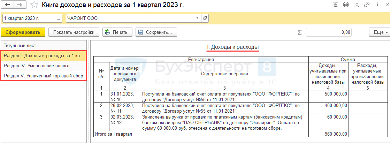This screenshot has height=144, width=391.
Task: Click the sum sigma icon
Action: [299, 32]
